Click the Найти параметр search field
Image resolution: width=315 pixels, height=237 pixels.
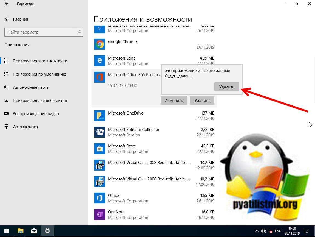point(41,32)
